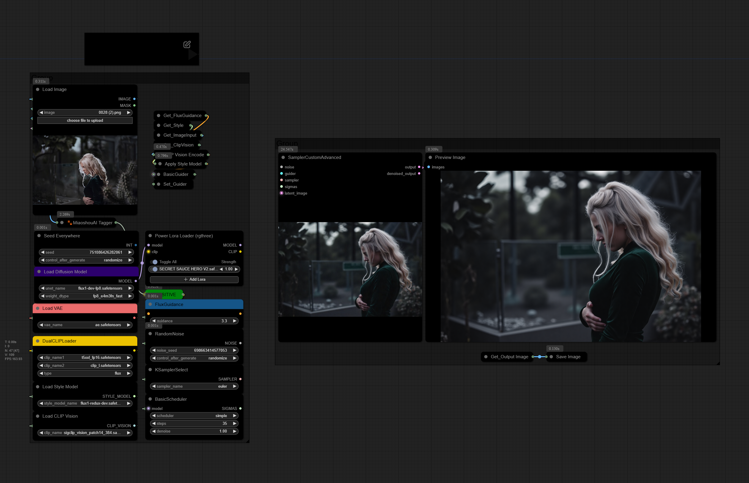Image resolution: width=749 pixels, height=483 pixels.
Task: Click the Preview Image node title
Action: coord(450,157)
